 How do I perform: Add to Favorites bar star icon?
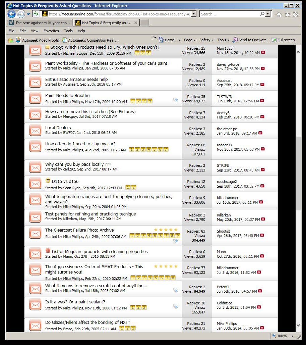[10, 40]
